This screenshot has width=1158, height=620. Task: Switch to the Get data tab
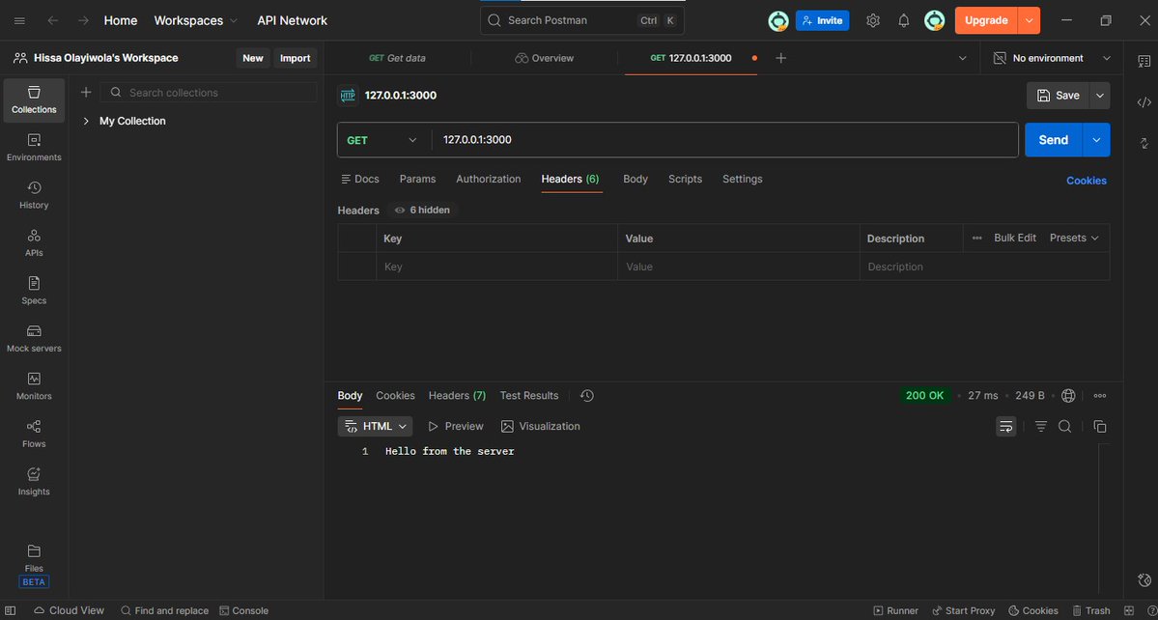click(x=397, y=58)
